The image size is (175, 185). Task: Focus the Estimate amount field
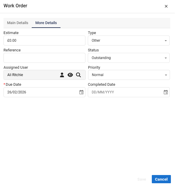pyautogui.click(x=45, y=41)
